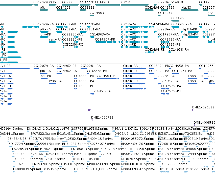Click the Girdin gene feature bar
The image size is (215, 173).
pyautogui.click(x=135, y=5)
